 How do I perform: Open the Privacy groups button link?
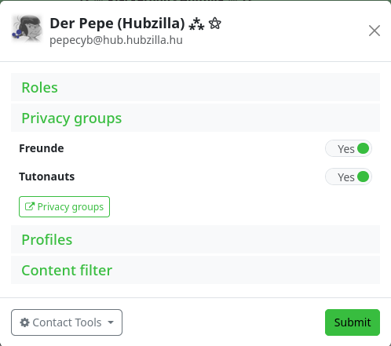coord(64,206)
